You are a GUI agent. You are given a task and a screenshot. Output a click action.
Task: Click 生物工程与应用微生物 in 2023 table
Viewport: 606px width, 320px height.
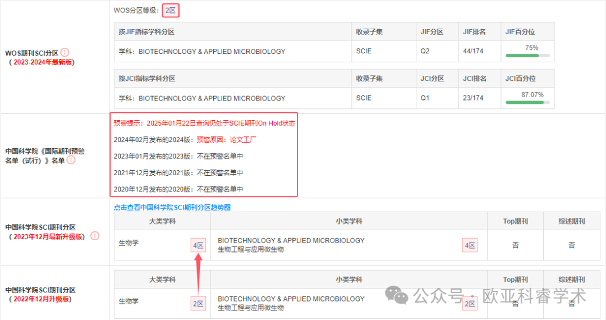click(251, 250)
